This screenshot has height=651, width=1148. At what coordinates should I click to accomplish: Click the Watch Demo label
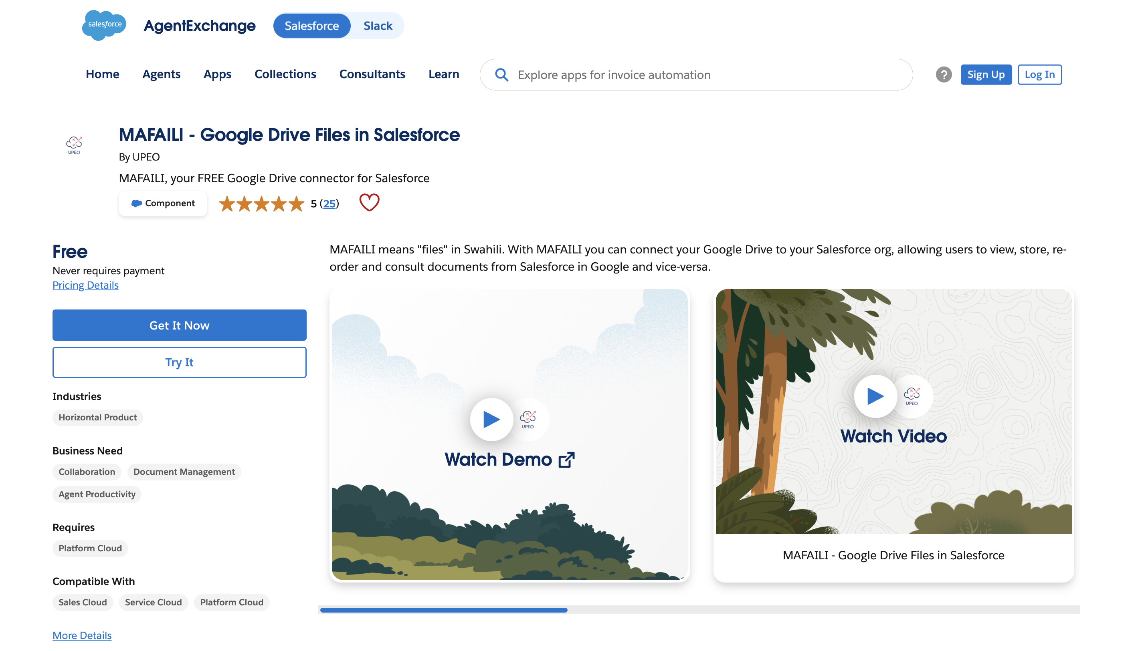coord(498,460)
